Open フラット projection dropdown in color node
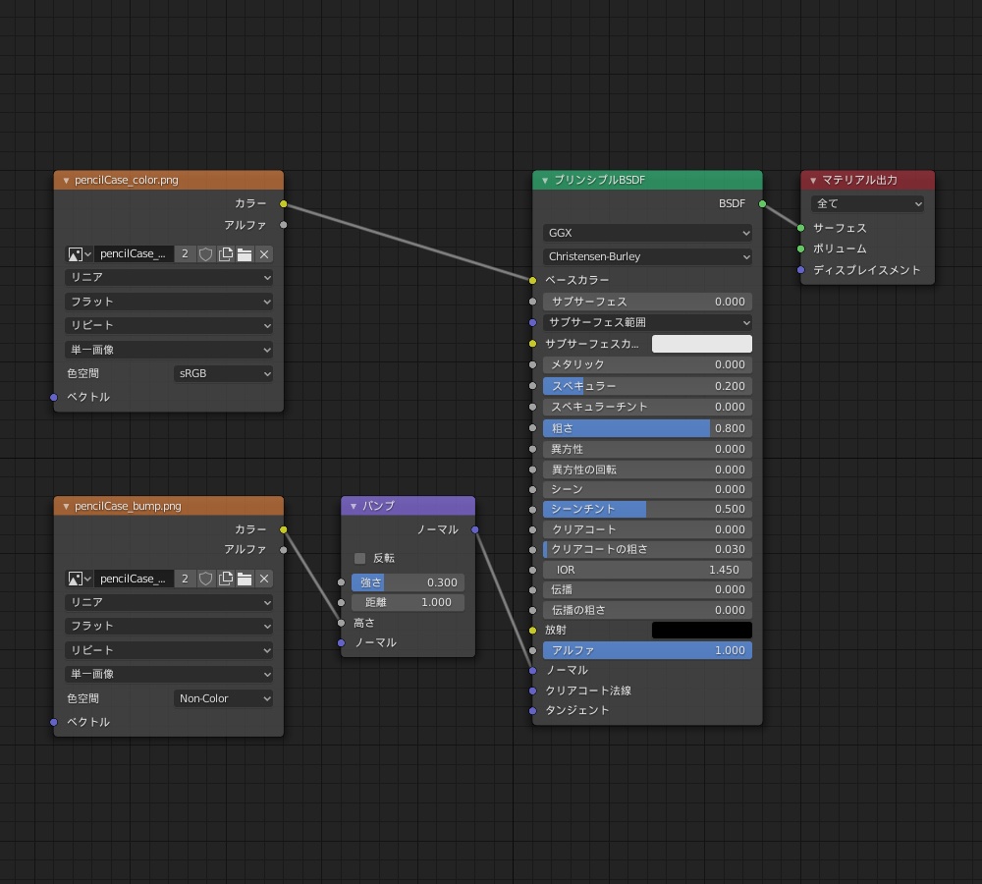 pos(169,302)
